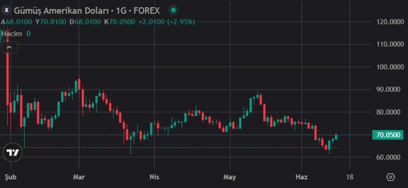This screenshot has width=408, height=188.
Task: Select the Hacim volume indicator label
Action: point(12,34)
